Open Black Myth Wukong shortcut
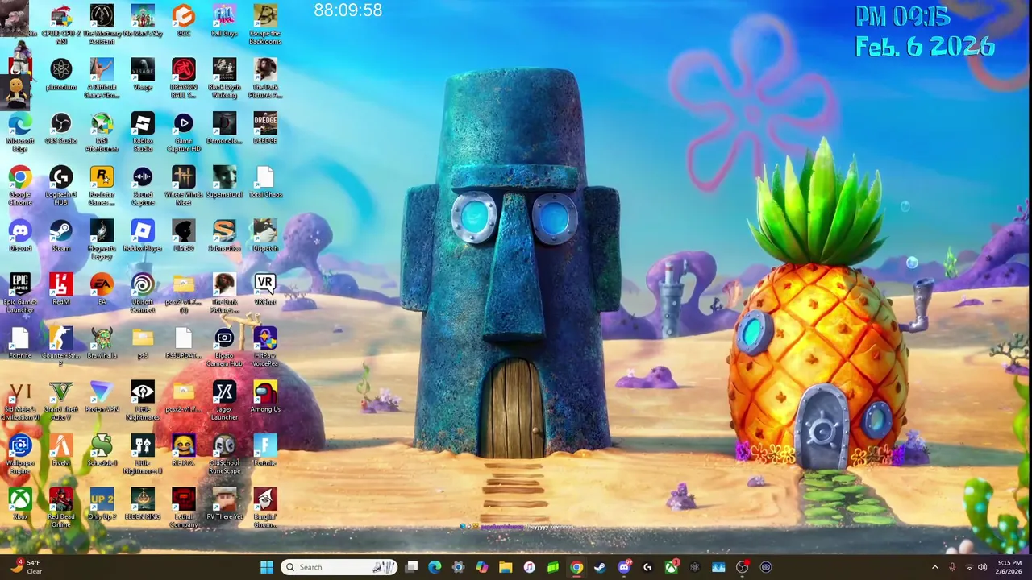Screen dimensions: 1032x580 click(224, 78)
